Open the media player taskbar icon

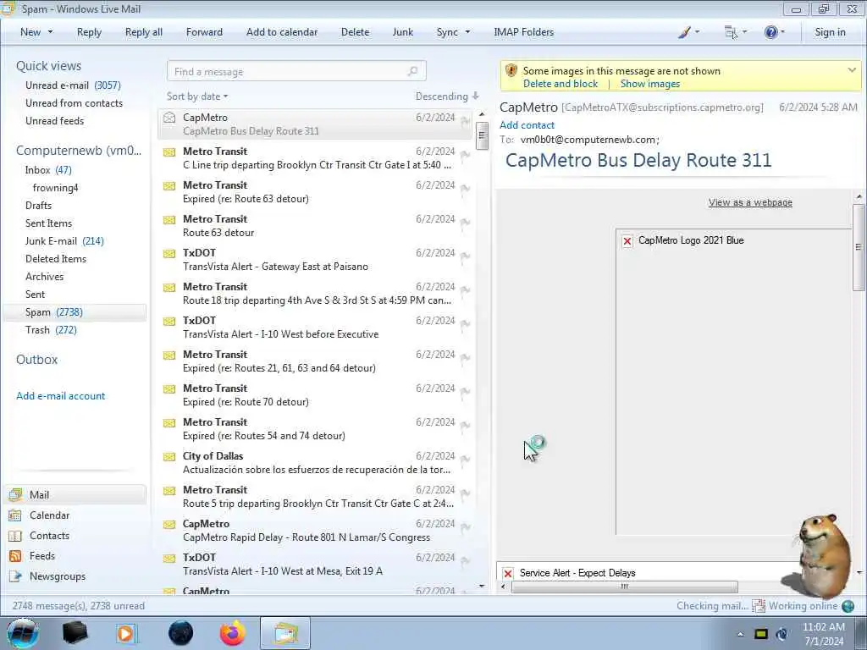point(127,633)
